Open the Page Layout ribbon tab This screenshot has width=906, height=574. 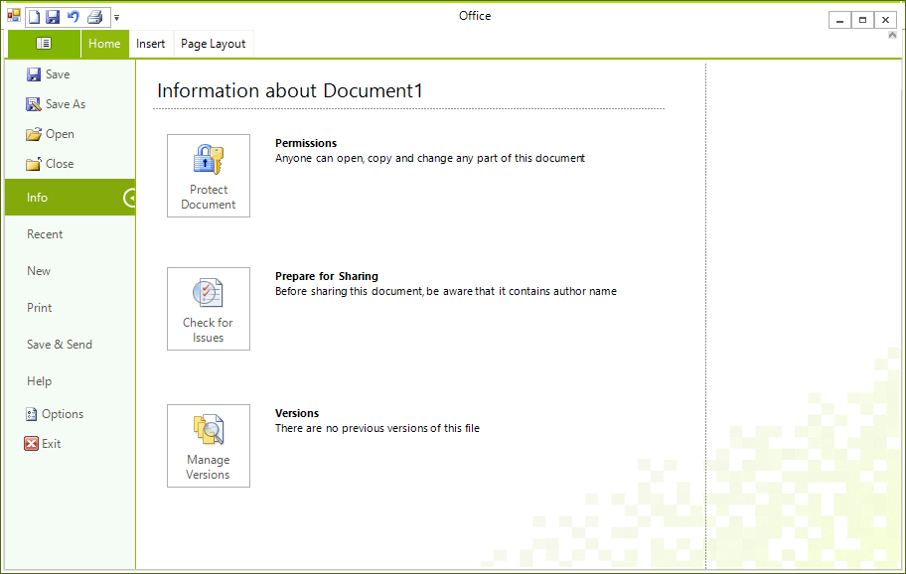pyautogui.click(x=214, y=44)
